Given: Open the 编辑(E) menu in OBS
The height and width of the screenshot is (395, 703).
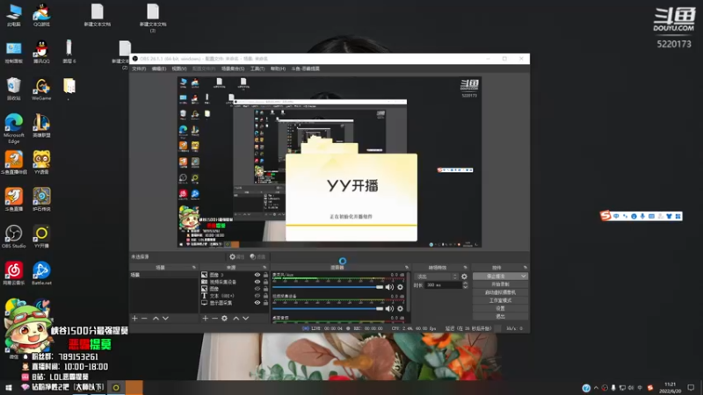Looking at the screenshot, I should [x=159, y=68].
